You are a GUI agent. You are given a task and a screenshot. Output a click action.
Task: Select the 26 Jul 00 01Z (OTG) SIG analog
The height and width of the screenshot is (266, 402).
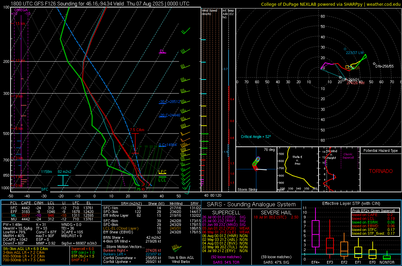coord(224,217)
